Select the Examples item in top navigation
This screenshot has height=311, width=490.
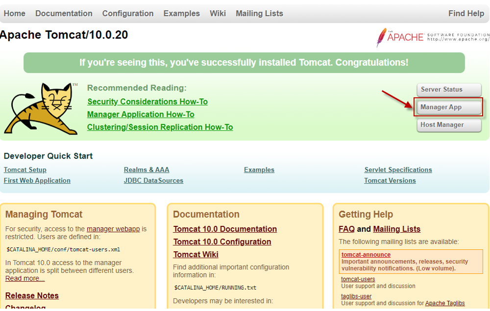[x=182, y=13]
